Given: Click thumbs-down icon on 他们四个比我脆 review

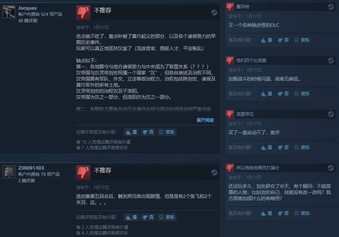Looking at the screenshot, I should (230, 61).
